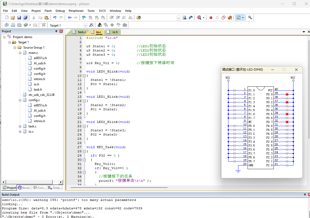Viewport: 310px width, 218px height.
Task: Toggle pin on Project panel
Action: (56, 31)
